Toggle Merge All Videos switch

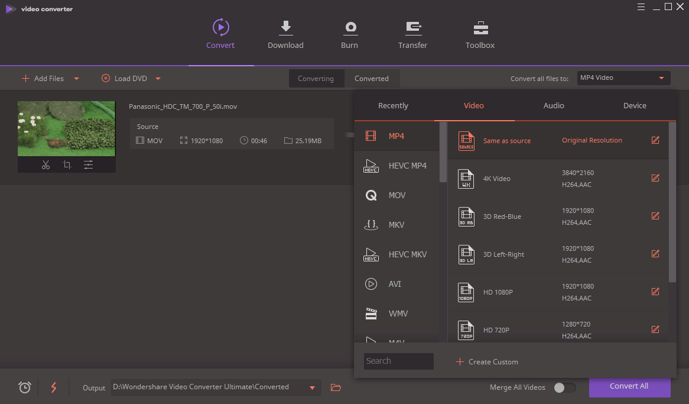pos(565,387)
